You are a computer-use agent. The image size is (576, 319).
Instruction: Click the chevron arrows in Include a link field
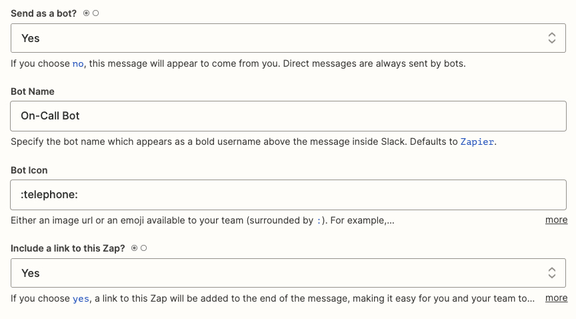coord(551,273)
